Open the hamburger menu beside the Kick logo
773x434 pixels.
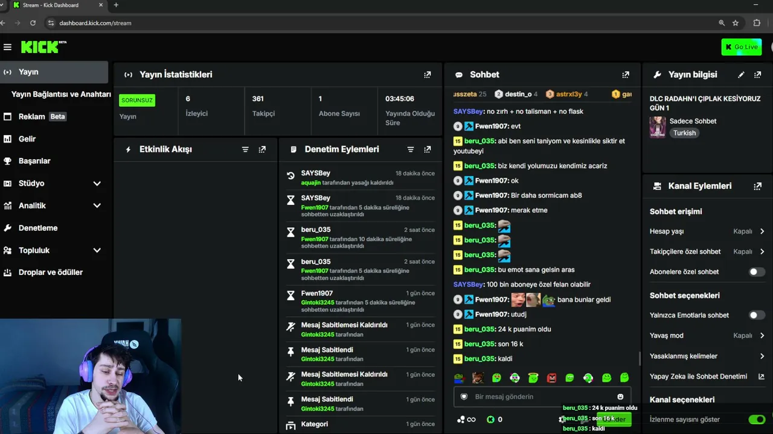click(x=7, y=47)
